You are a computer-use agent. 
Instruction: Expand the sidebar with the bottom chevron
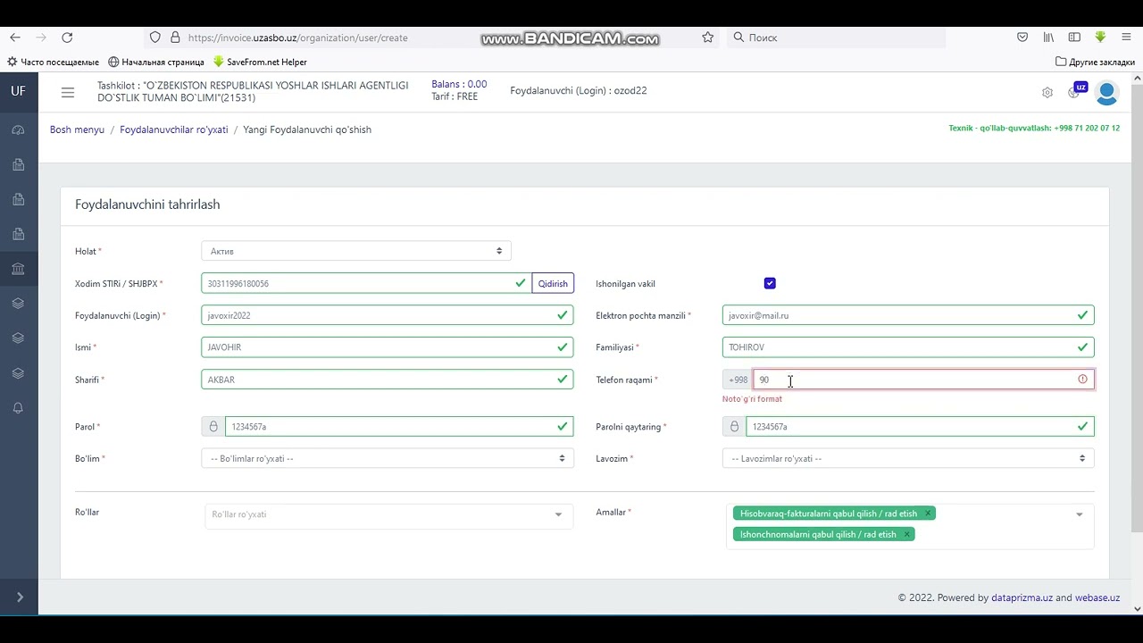pos(20,597)
